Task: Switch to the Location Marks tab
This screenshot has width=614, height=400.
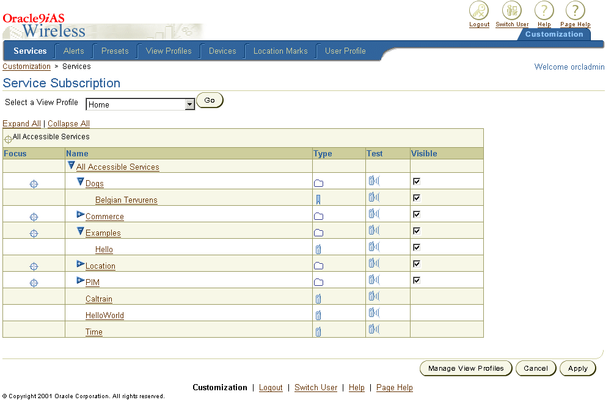Action: click(280, 51)
